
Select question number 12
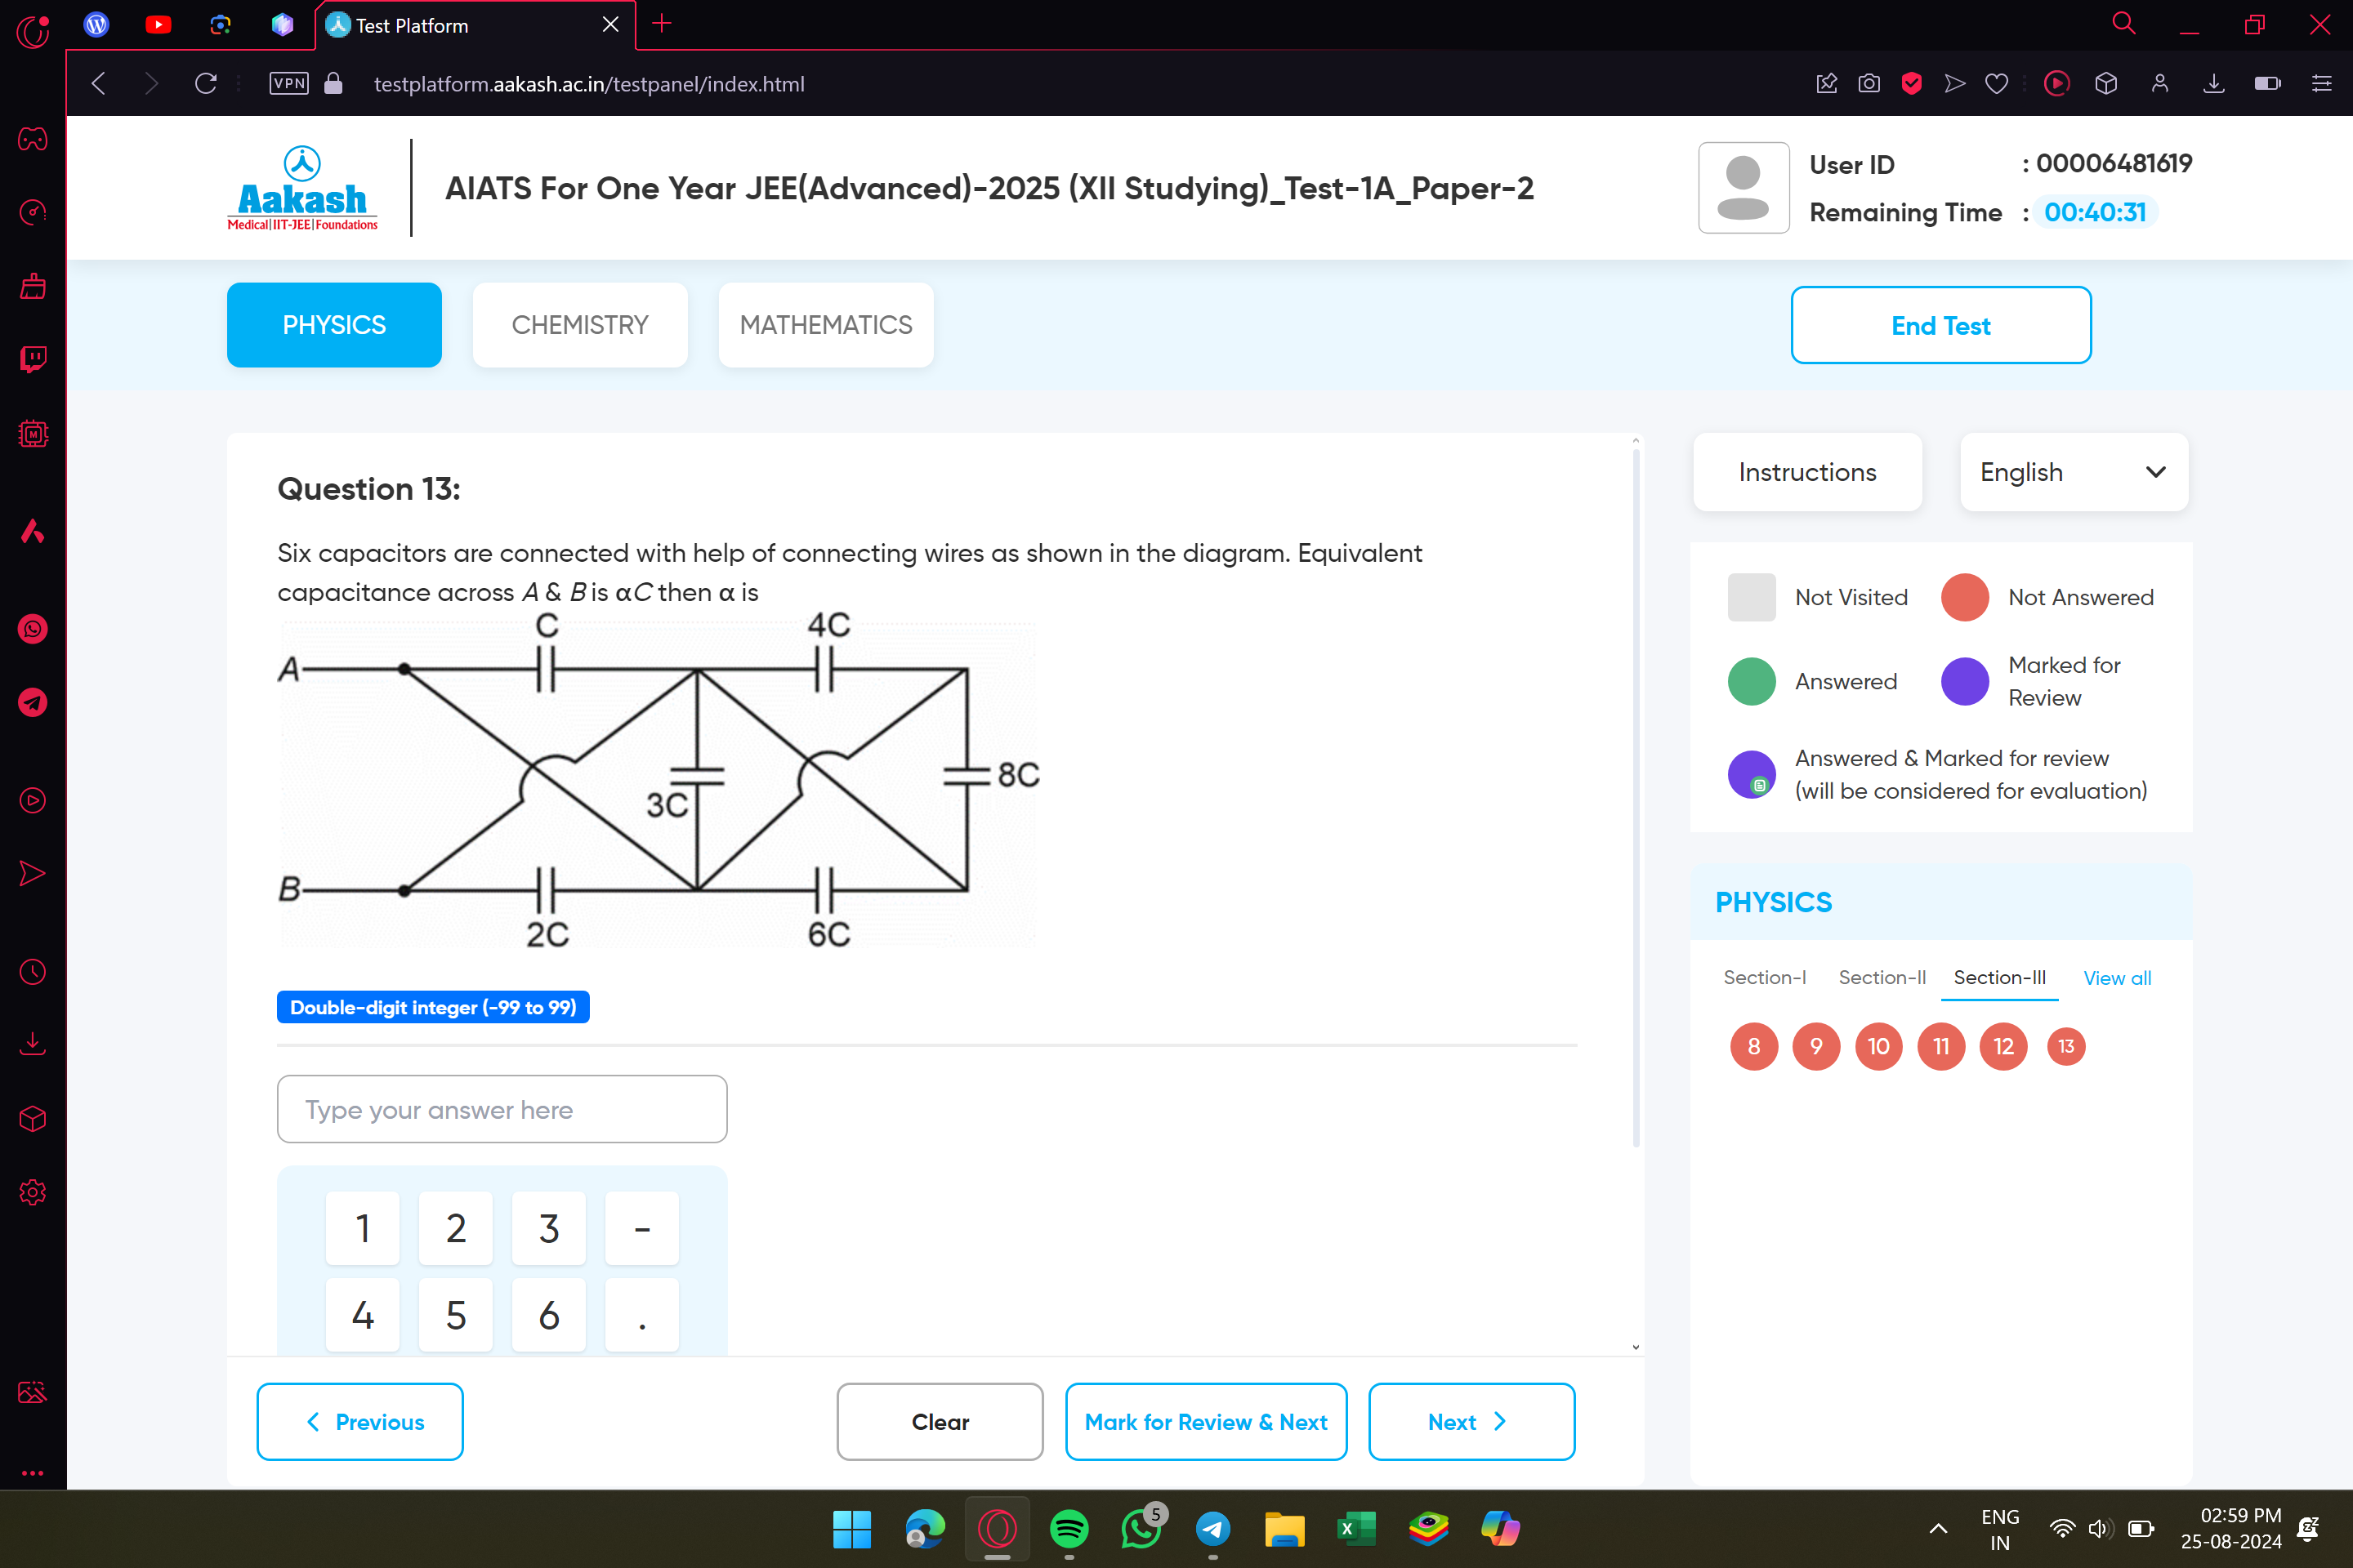pyautogui.click(x=2003, y=1045)
